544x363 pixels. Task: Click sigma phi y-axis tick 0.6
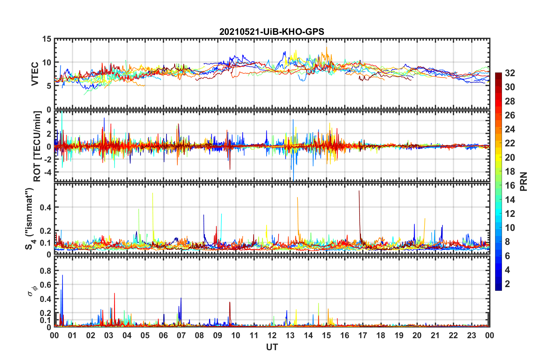45,285
